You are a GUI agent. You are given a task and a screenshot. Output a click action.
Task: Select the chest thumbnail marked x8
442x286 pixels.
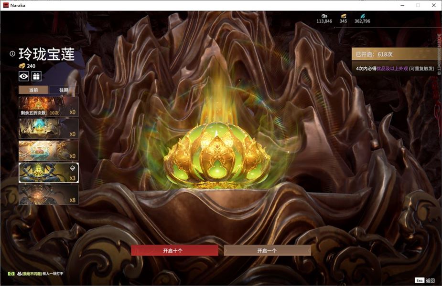tap(48, 194)
